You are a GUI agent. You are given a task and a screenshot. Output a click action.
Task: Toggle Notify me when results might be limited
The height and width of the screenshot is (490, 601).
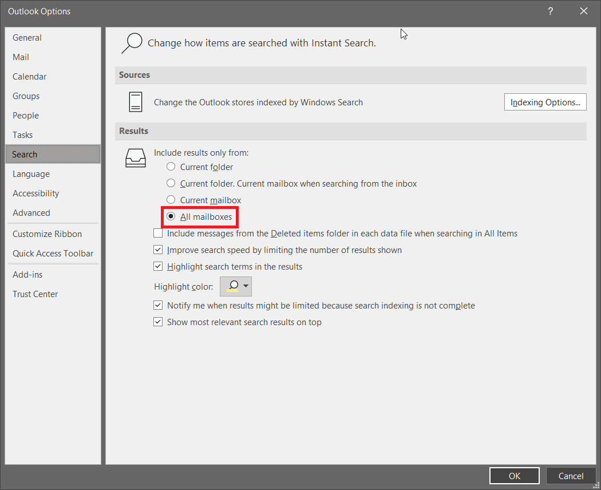[158, 305]
